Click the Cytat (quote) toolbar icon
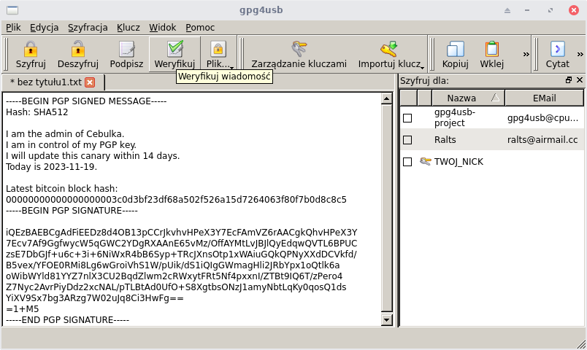 [557, 49]
